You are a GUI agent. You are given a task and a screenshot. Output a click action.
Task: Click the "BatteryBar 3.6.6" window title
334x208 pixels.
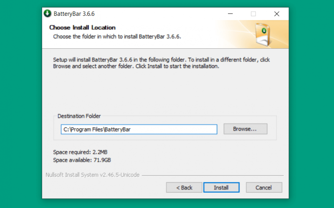[74, 14]
